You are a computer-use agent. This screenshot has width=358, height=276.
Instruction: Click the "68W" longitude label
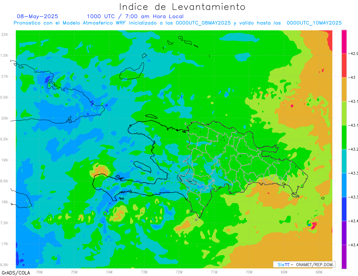(319, 272)
